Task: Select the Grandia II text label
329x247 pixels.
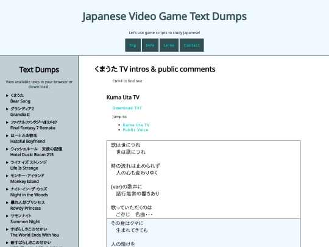Action: point(20,115)
